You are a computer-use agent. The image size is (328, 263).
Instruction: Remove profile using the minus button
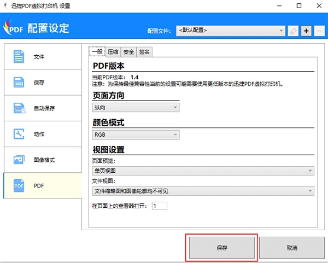tap(319, 31)
